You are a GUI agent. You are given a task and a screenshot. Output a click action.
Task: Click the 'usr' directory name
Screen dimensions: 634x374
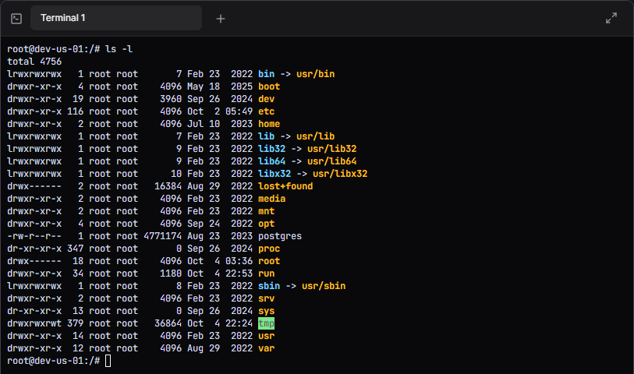coord(266,336)
